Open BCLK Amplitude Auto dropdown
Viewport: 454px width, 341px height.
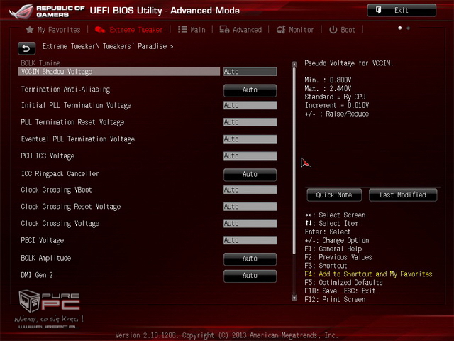click(250, 259)
